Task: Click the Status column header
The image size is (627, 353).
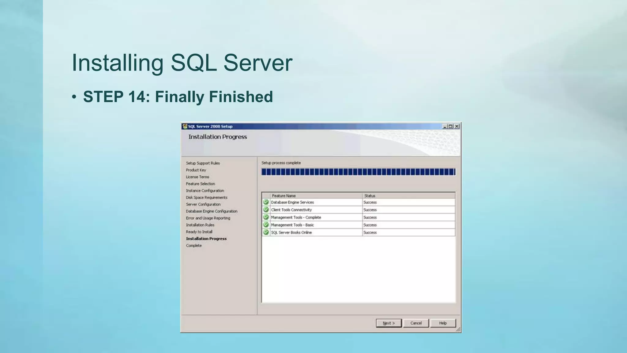Action: [x=409, y=195]
